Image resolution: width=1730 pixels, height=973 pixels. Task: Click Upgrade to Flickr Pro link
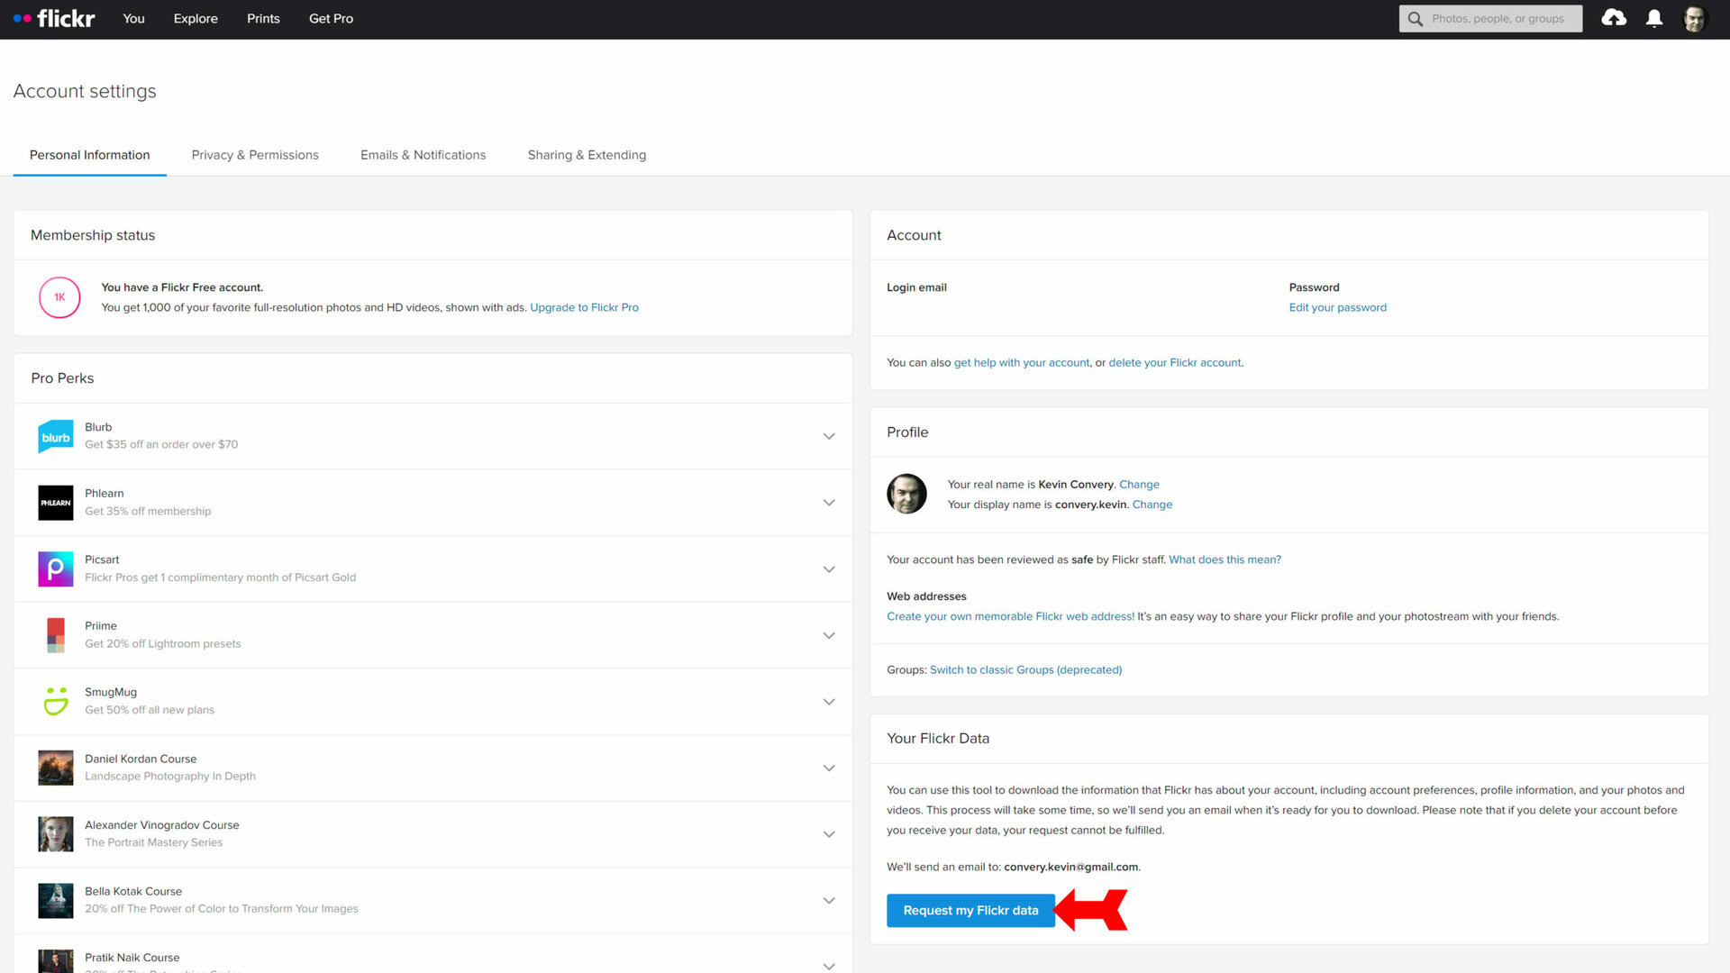click(584, 307)
